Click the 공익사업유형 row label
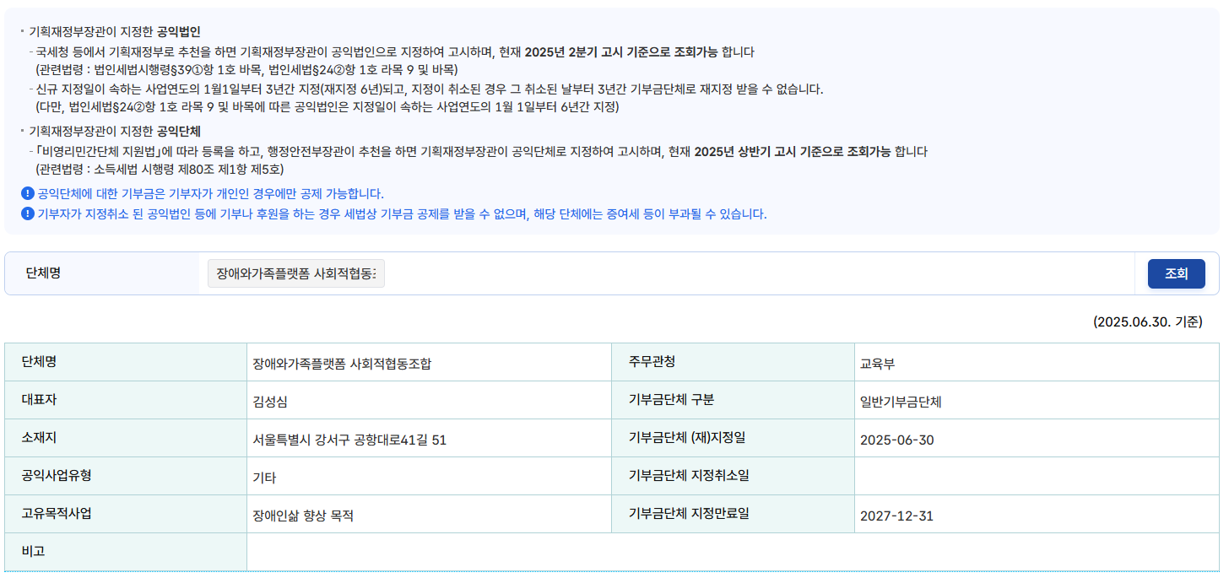Viewport: 1229px width, 578px height. 57,476
